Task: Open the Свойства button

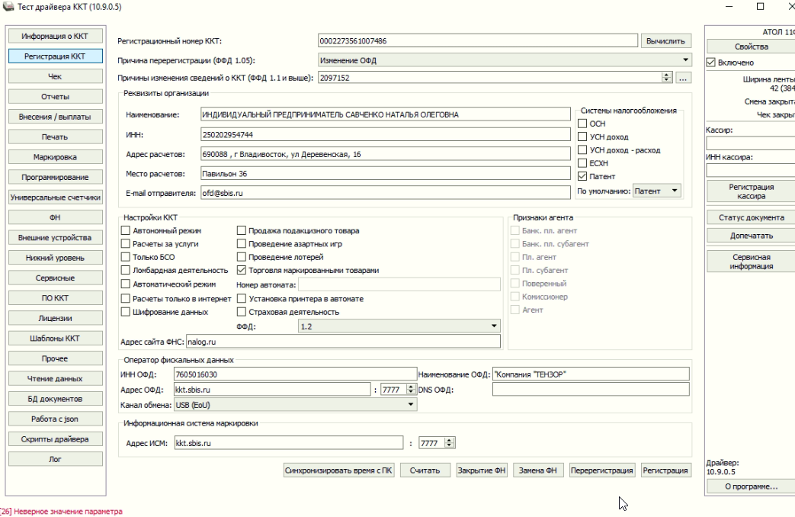Action: pos(751,47)
